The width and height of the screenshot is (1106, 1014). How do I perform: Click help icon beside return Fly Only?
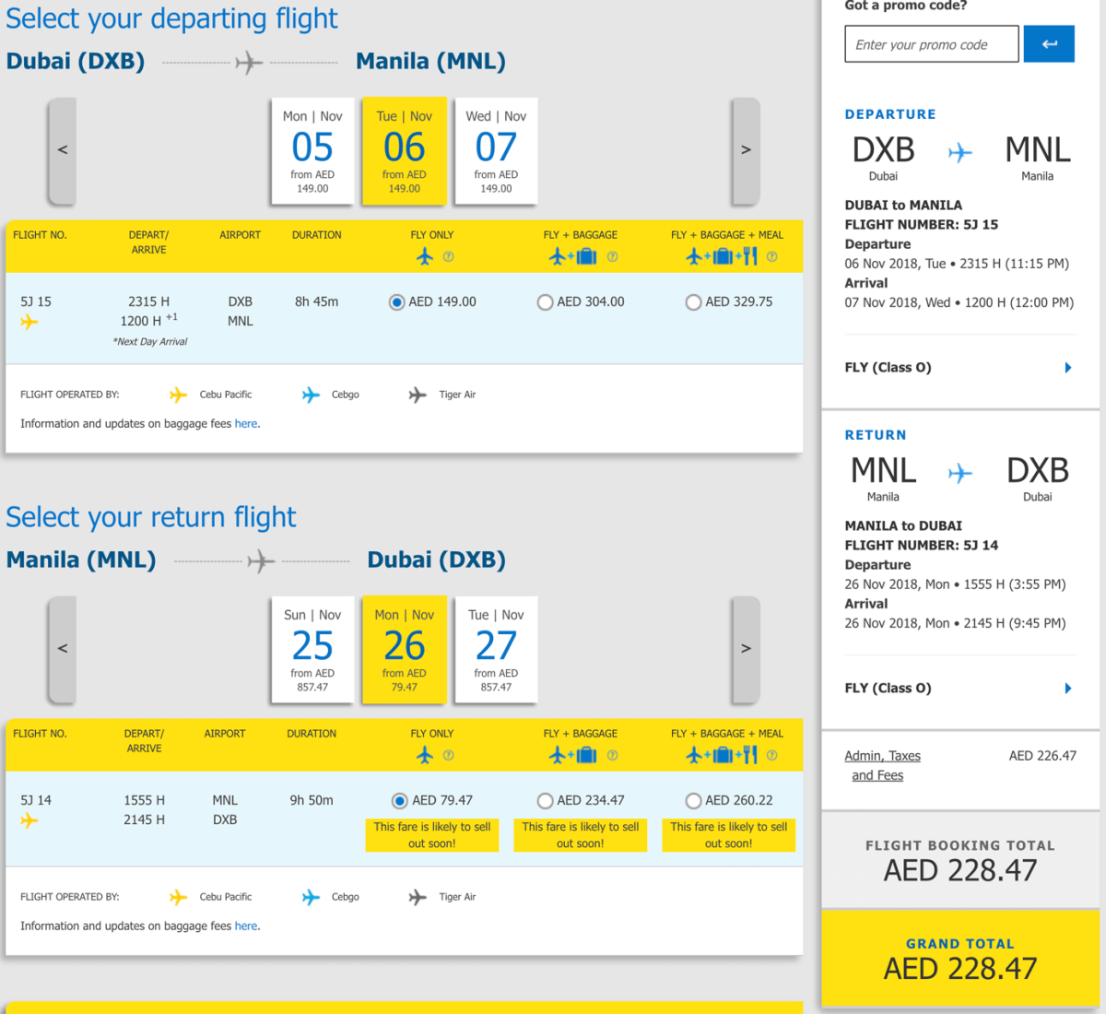(x=449, y=756)
